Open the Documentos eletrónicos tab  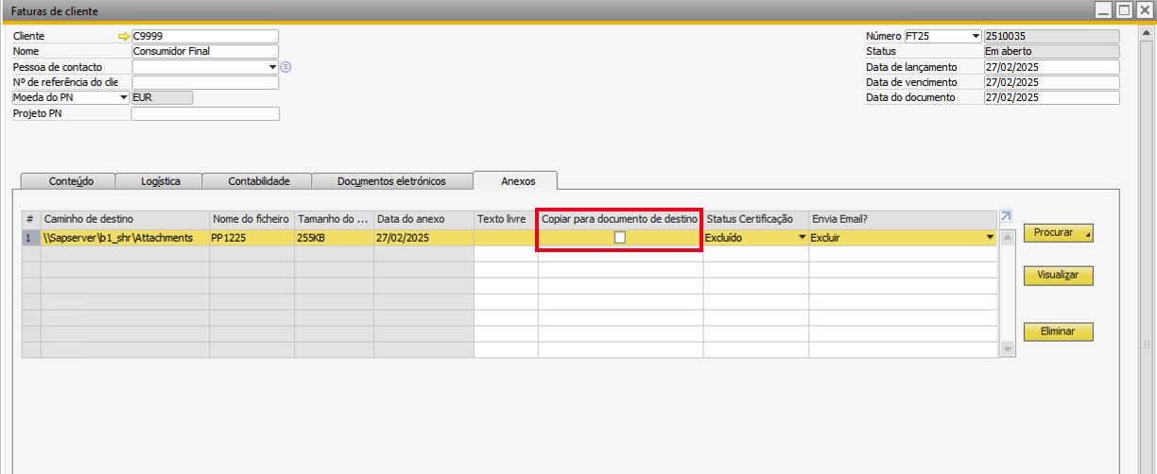point(390,181)
